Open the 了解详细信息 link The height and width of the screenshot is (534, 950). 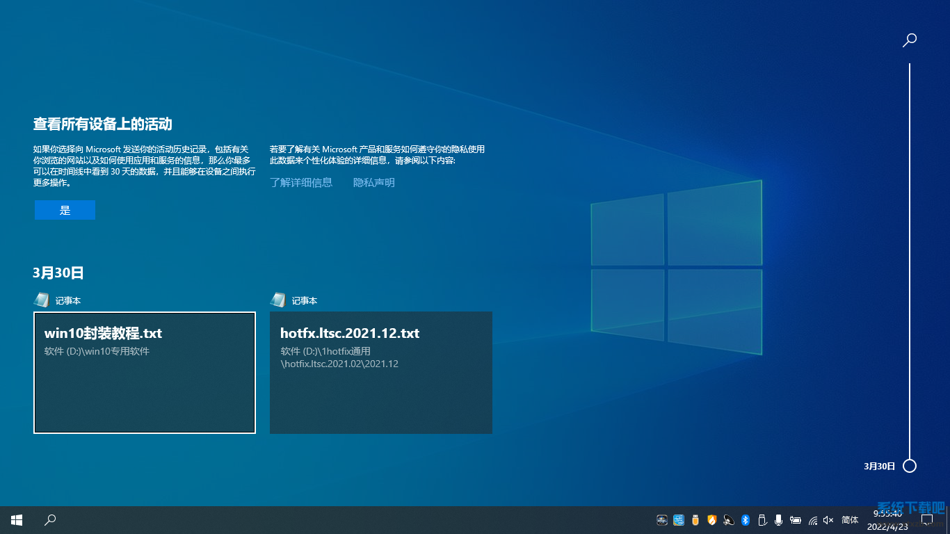click(301, 182)
